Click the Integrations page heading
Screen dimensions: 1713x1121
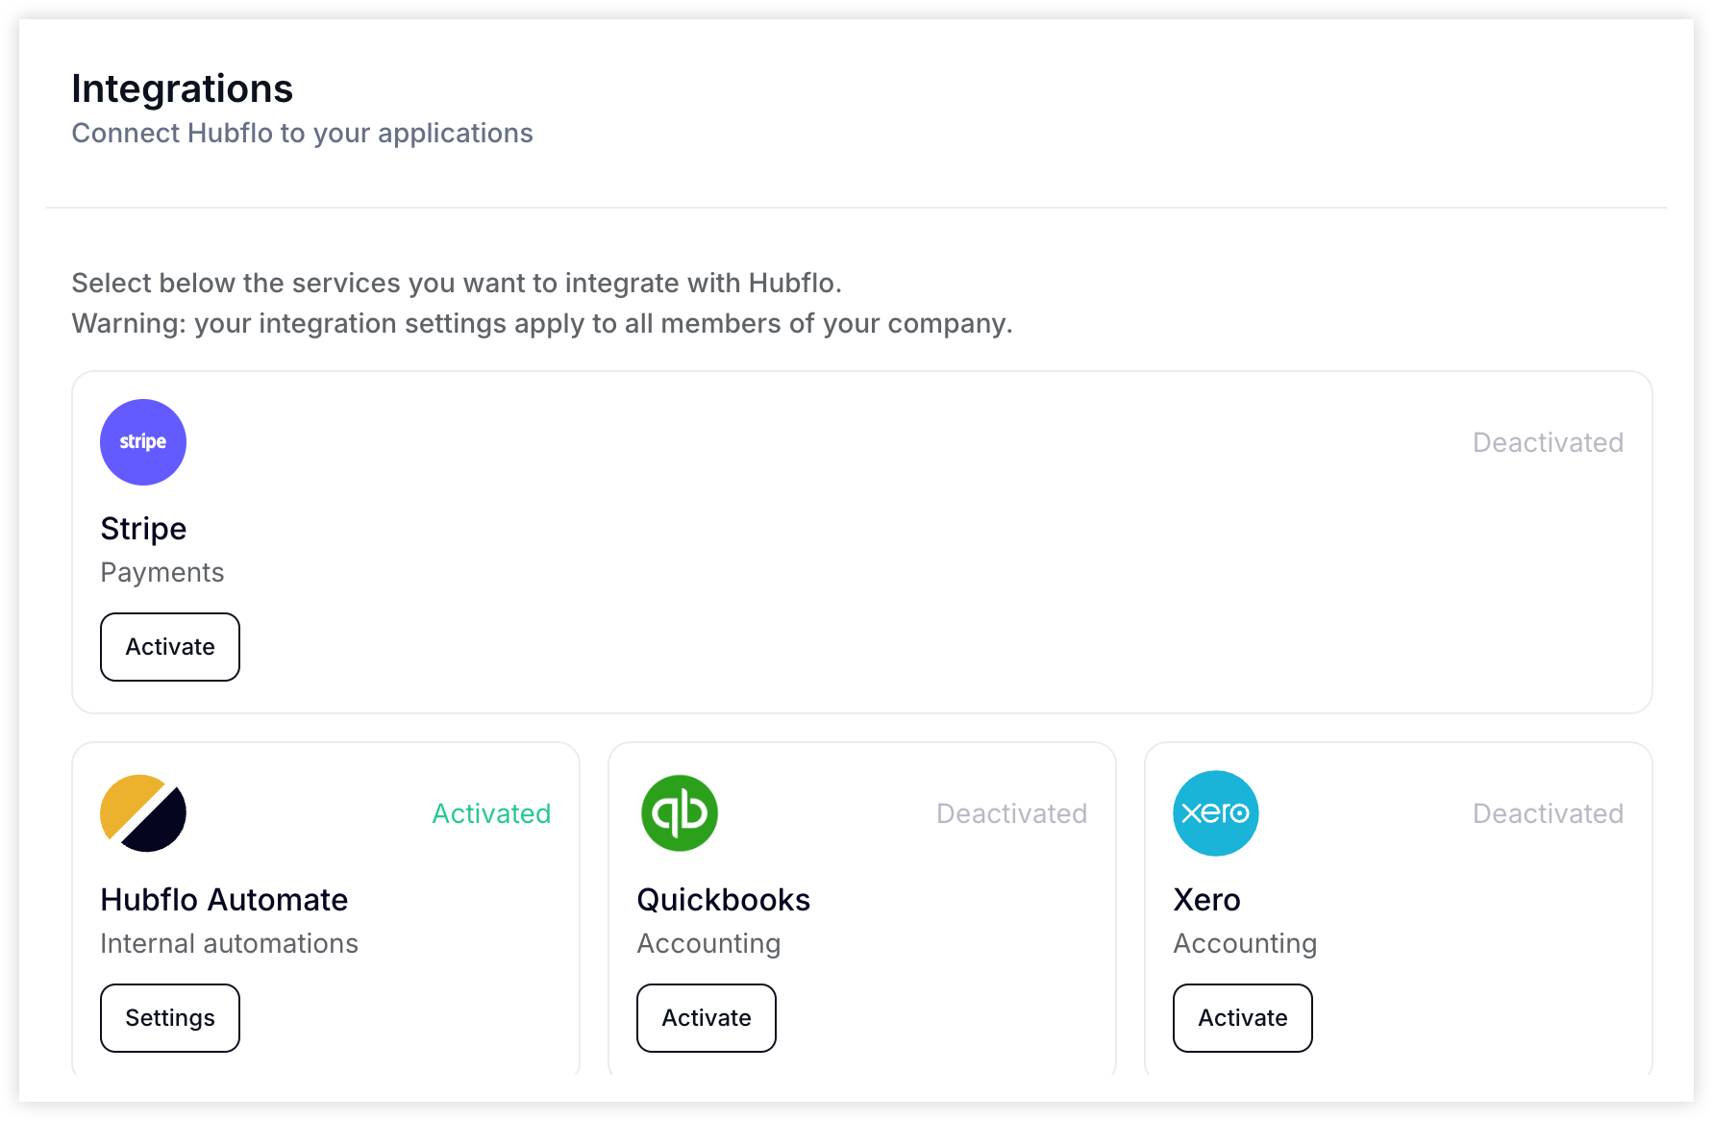coord(182,88)
